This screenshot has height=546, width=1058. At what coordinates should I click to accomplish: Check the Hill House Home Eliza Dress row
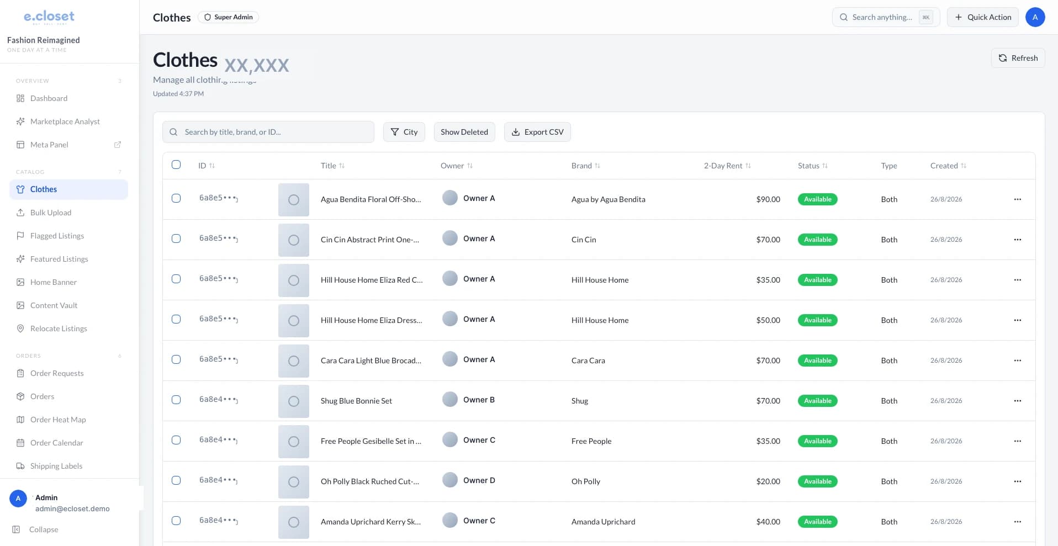tap(176, 319)
